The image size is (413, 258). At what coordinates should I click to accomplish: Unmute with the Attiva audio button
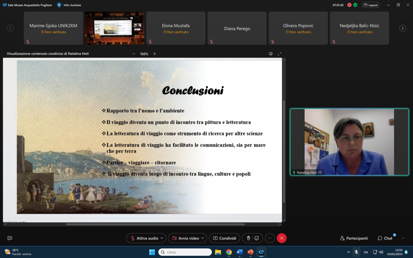(x=145, y=238)
